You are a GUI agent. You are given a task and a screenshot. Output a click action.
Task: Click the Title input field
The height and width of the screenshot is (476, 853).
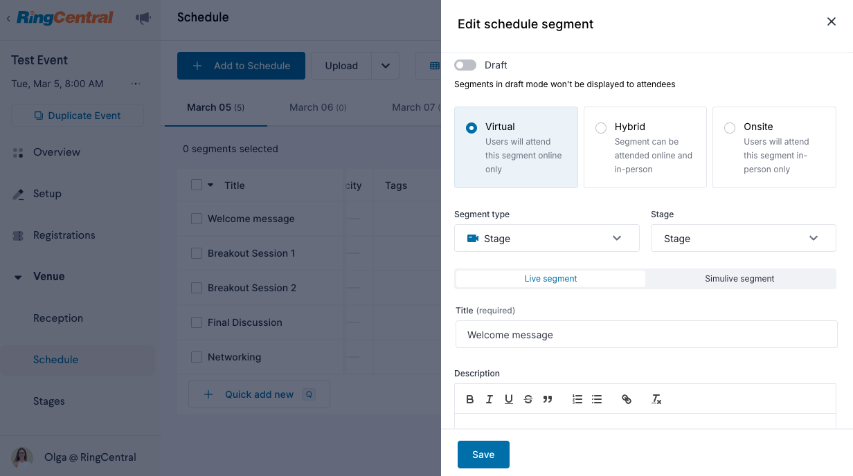(x=647, y=334)
